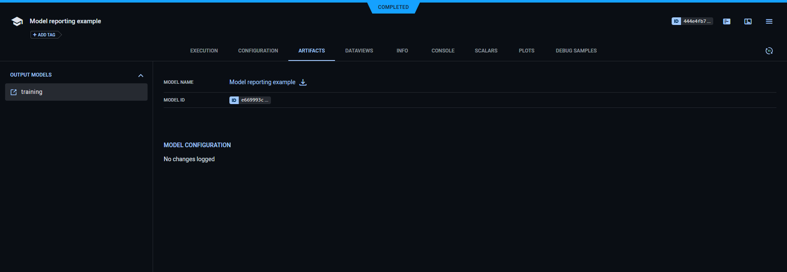Toggle auto-refresh icon at right of tabs
787x272 pixels.
pos(769,51)
